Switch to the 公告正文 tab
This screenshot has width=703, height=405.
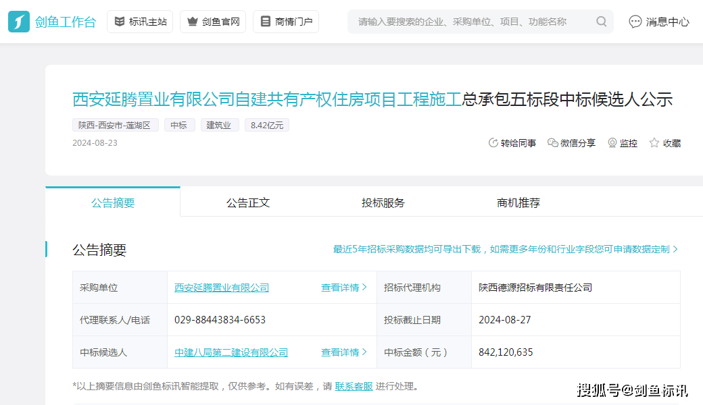point(248,202)
